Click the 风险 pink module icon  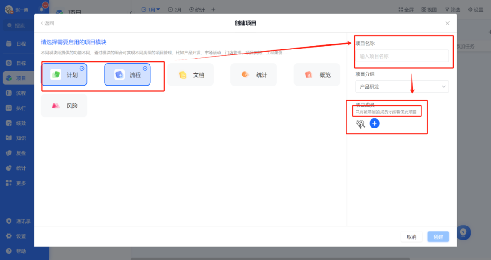(x=56, y=106)
